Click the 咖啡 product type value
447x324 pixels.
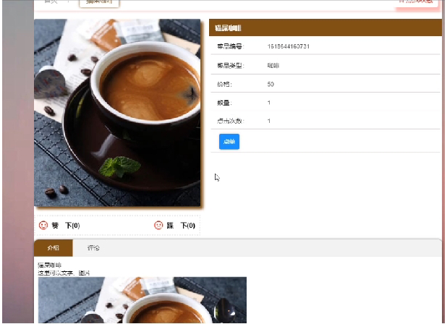pos(273,65)
